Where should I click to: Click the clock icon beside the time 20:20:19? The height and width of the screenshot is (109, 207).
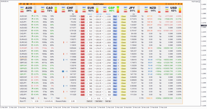tap(166, 4)
